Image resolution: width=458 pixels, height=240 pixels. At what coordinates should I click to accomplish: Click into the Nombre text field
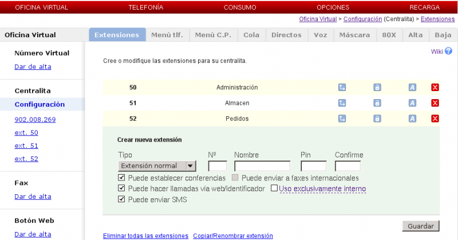click(x=262, y=166)
